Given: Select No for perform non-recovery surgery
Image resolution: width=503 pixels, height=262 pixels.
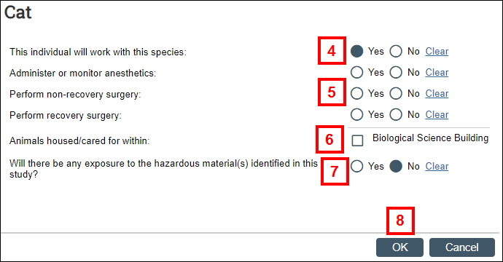Looking at the screenshot, I should pos(396,94).
